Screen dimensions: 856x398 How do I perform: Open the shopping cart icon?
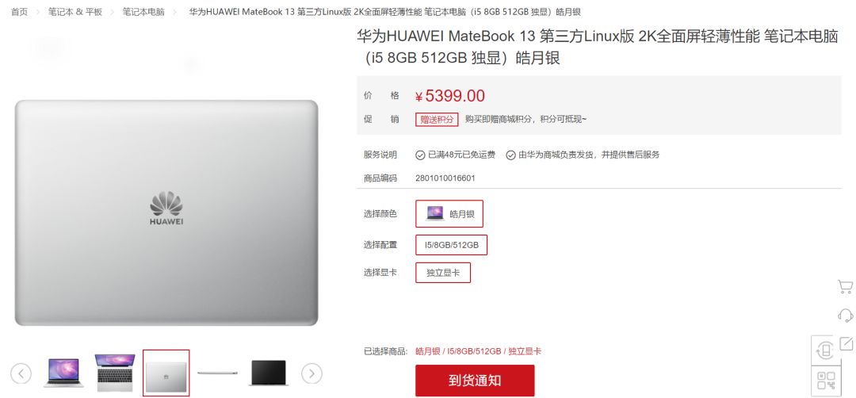[845, 287]
